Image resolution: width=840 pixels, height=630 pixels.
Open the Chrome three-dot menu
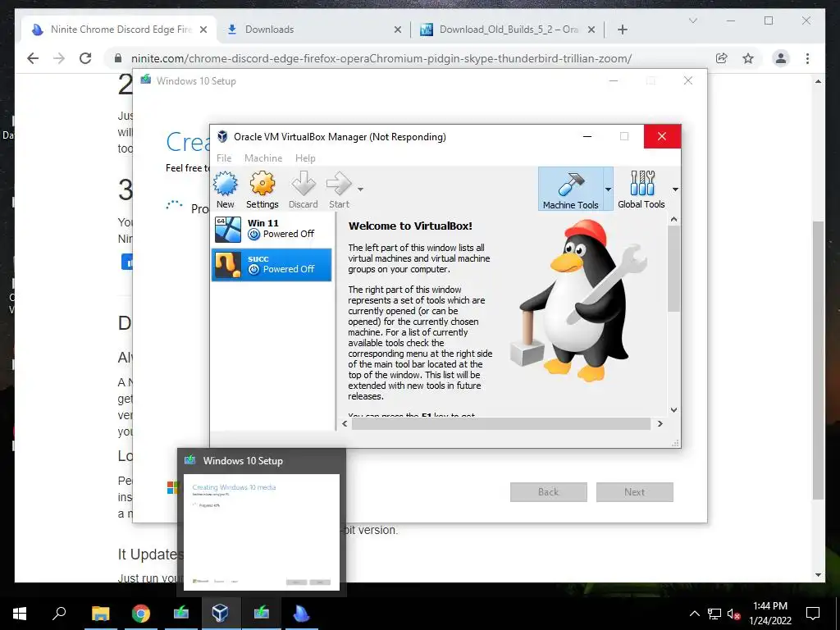click(x=807, y=58)
